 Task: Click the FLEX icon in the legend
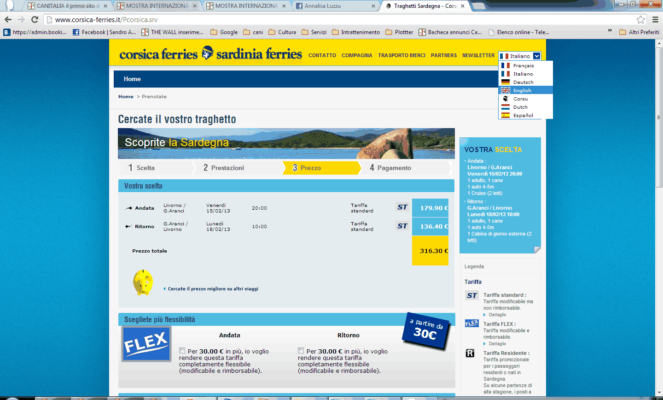[x=472, y=324]
